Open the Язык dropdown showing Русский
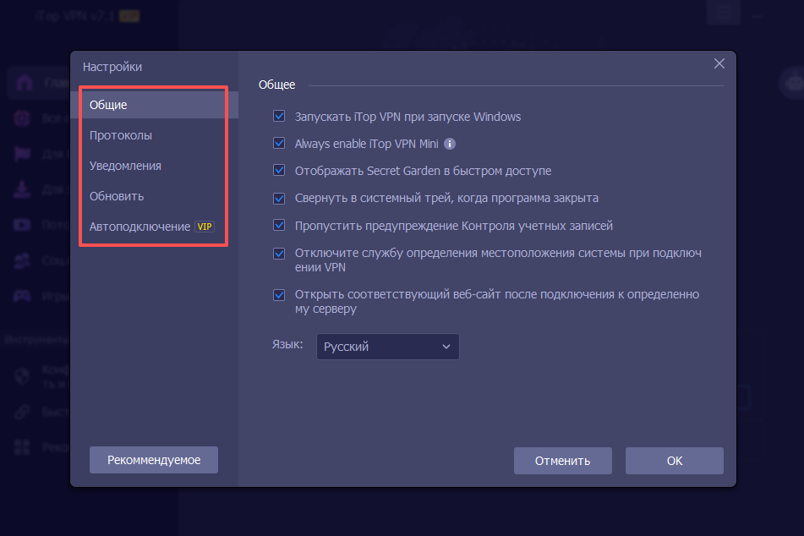This screenshot has height=536, width=804. [387, 347]
